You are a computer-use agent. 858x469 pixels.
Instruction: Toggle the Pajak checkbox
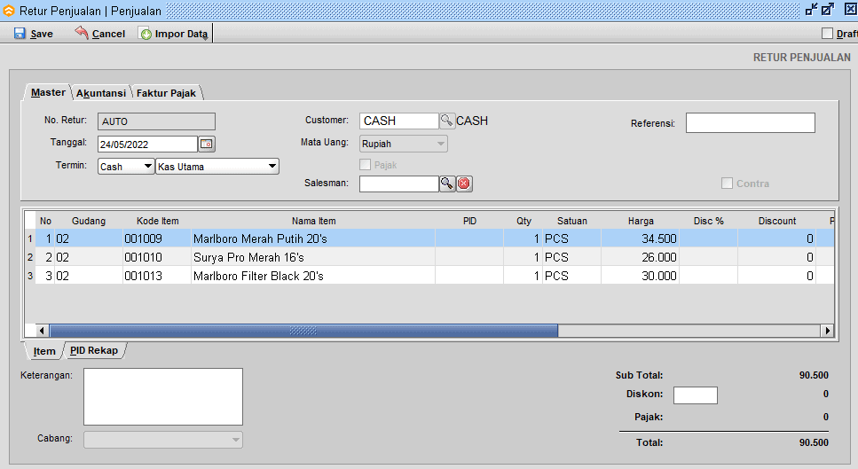365,165
